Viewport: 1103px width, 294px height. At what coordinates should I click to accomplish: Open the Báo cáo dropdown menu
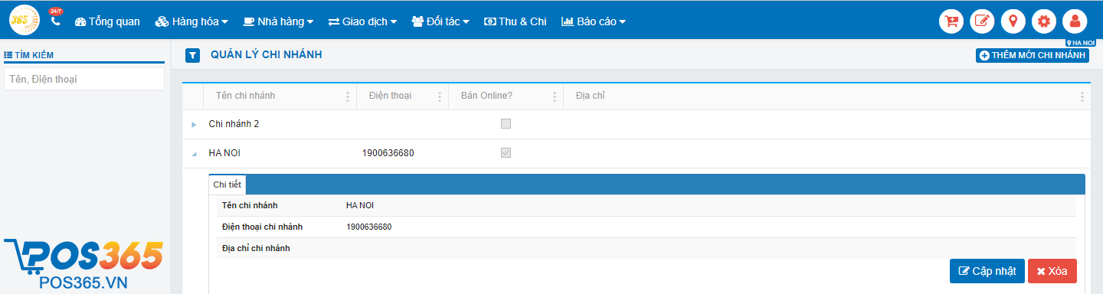pyautogui.click(x=594, y=21)
